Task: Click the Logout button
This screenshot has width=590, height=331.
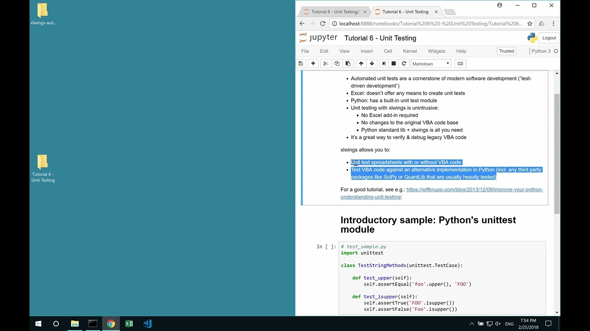Action: tap(549, 38)
